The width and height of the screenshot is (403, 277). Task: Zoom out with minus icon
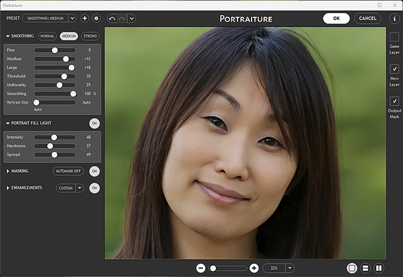(201, 268)
